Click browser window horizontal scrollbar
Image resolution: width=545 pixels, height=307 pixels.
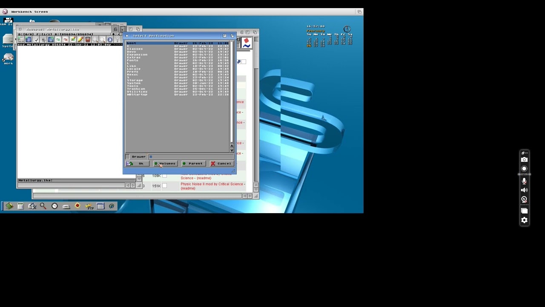pos(137,196)
